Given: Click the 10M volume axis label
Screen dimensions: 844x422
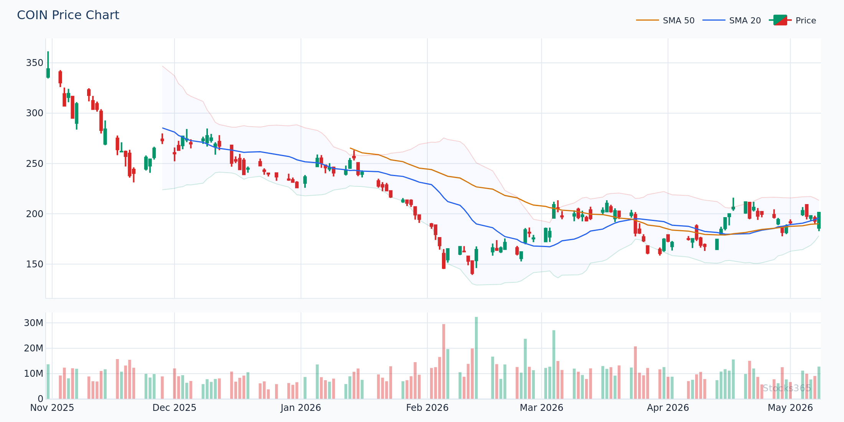Looking at the screenshot, I should coord(34,374).
